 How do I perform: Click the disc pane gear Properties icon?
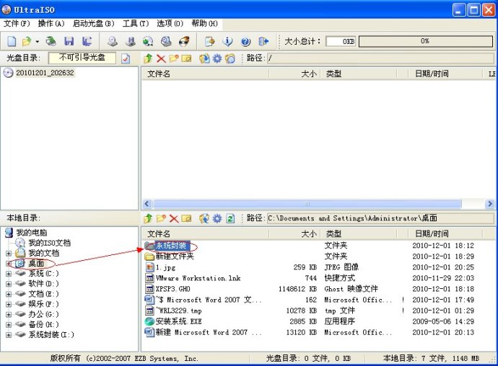pyautogui.click(x=217, y=58)
